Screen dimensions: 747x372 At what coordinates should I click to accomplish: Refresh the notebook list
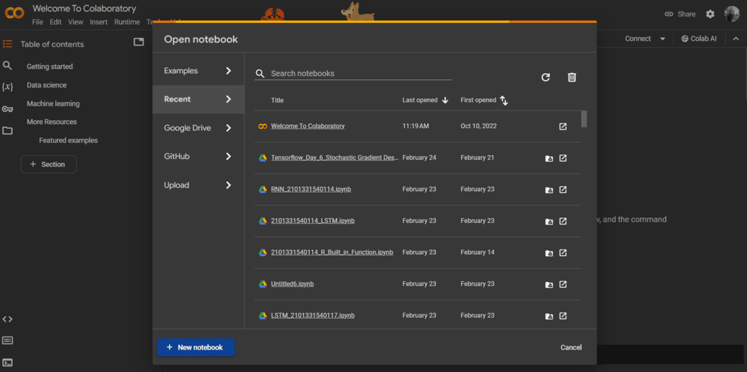click(545, 77)
